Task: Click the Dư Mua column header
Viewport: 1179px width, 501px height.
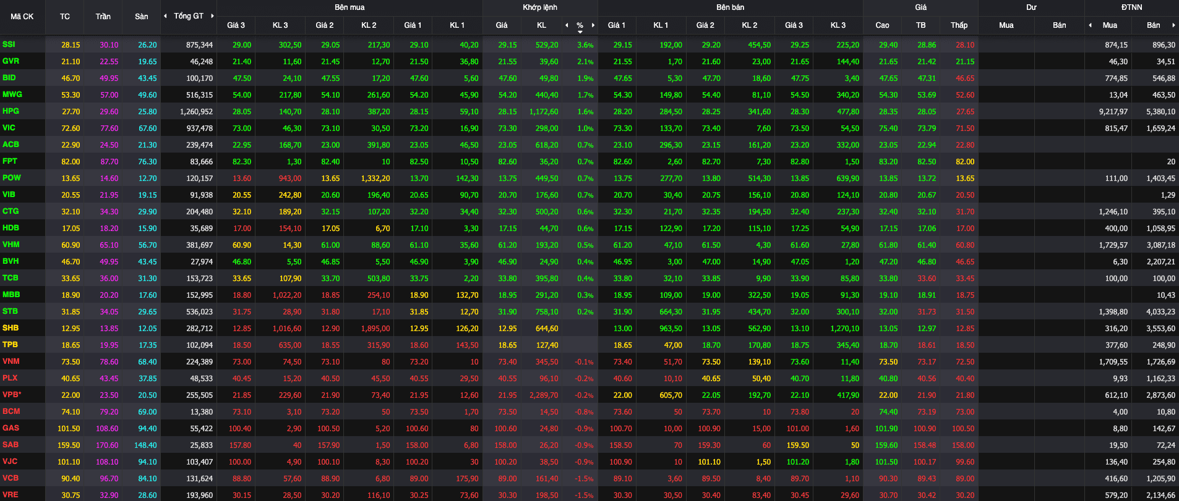Action: click(x=1006, y=25)
